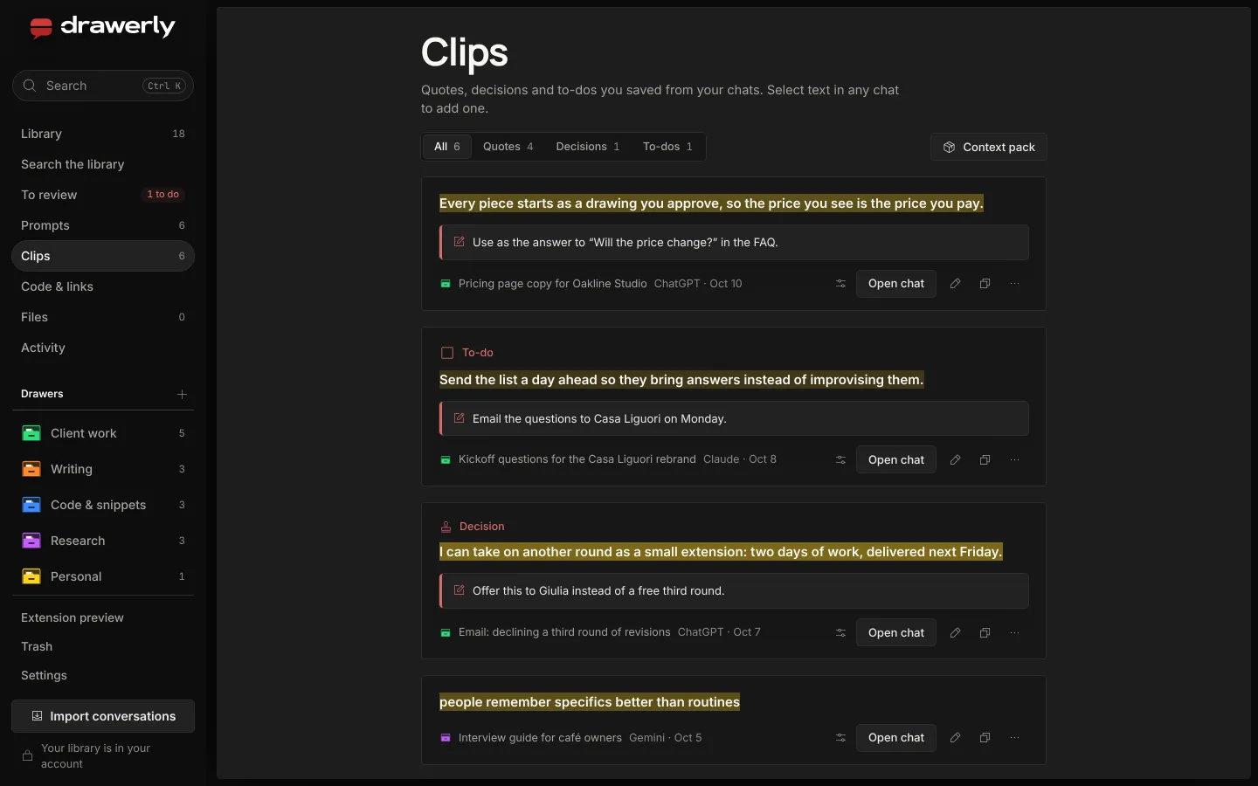
Task: Add a new drawer with the plus icon
Action: [x=182, y=394]
